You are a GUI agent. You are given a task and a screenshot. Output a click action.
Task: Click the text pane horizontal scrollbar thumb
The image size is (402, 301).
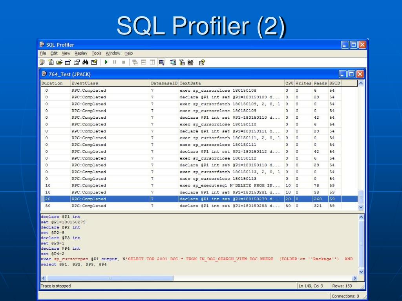(x=110, y=278)
